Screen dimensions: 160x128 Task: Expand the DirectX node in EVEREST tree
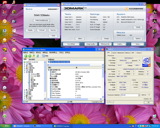24,96
